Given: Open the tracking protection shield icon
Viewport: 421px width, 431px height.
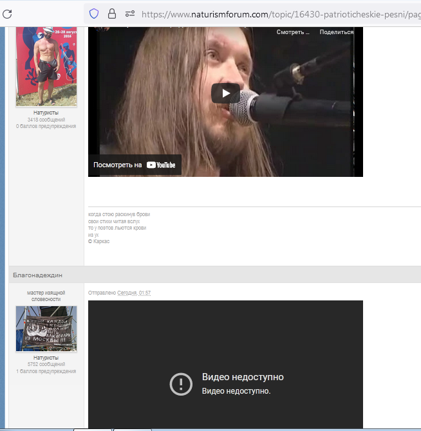Looking at the screenshot, I should pyautogui.click(x=94, y=14).
